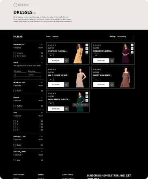The height and width of the screenshot is (179, 148).
Task: Tick the New custom label checkbox
Action: [x=14, y=160]
